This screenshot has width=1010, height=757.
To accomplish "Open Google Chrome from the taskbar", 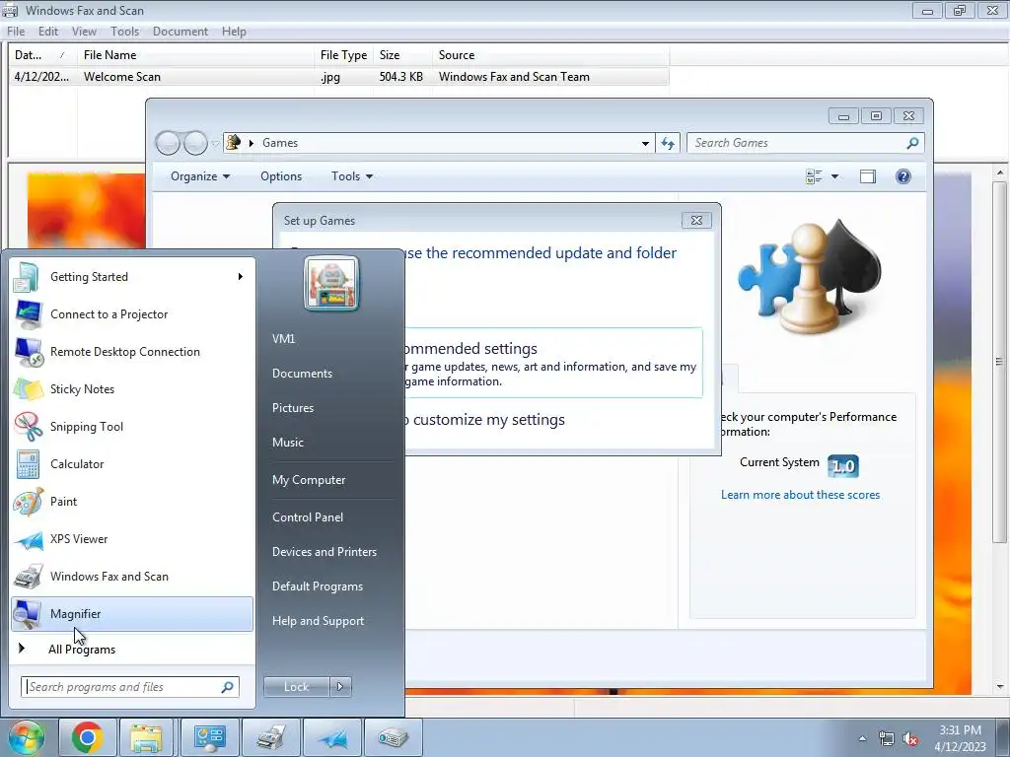I will point(88,737).
